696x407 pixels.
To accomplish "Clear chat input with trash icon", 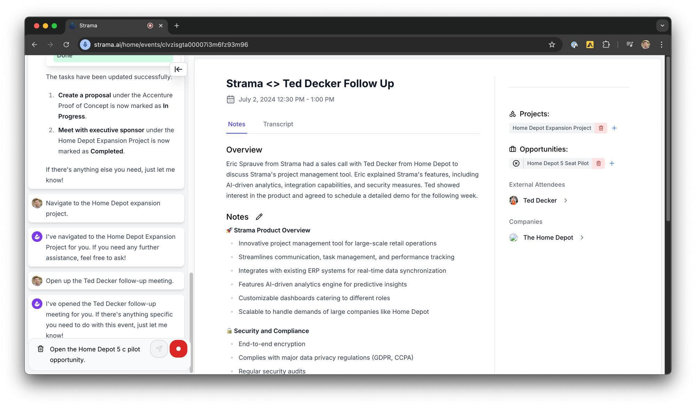I will point(41,349).
